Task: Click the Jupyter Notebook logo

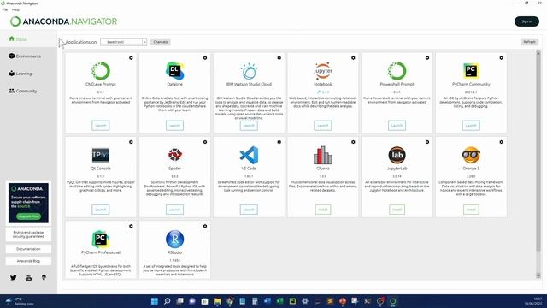Action: pos(323,71)
